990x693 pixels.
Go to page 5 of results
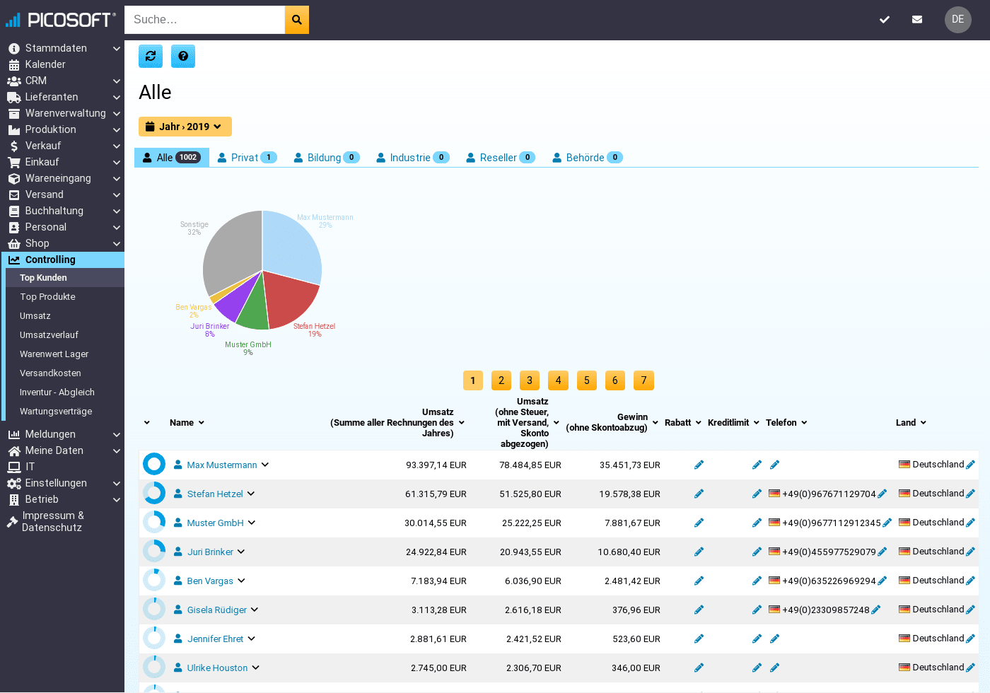coord(587,380)
